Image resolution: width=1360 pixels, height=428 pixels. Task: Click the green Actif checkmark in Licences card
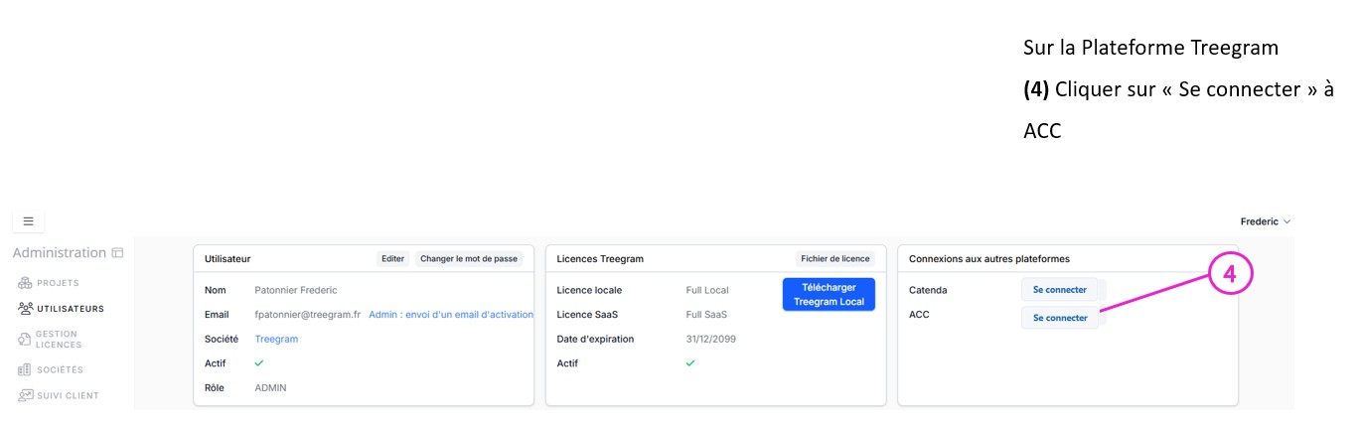point(690,363)
